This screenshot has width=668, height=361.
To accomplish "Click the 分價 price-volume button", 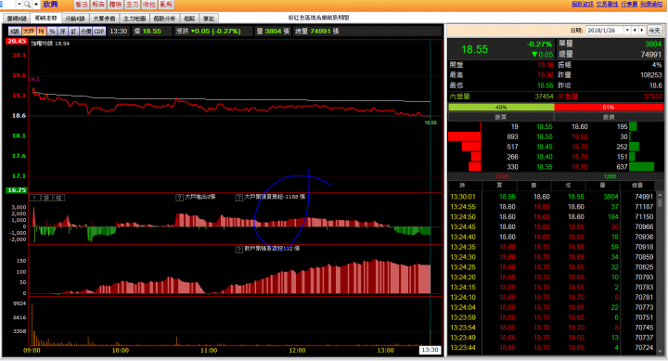I will [x=86, y=32].
